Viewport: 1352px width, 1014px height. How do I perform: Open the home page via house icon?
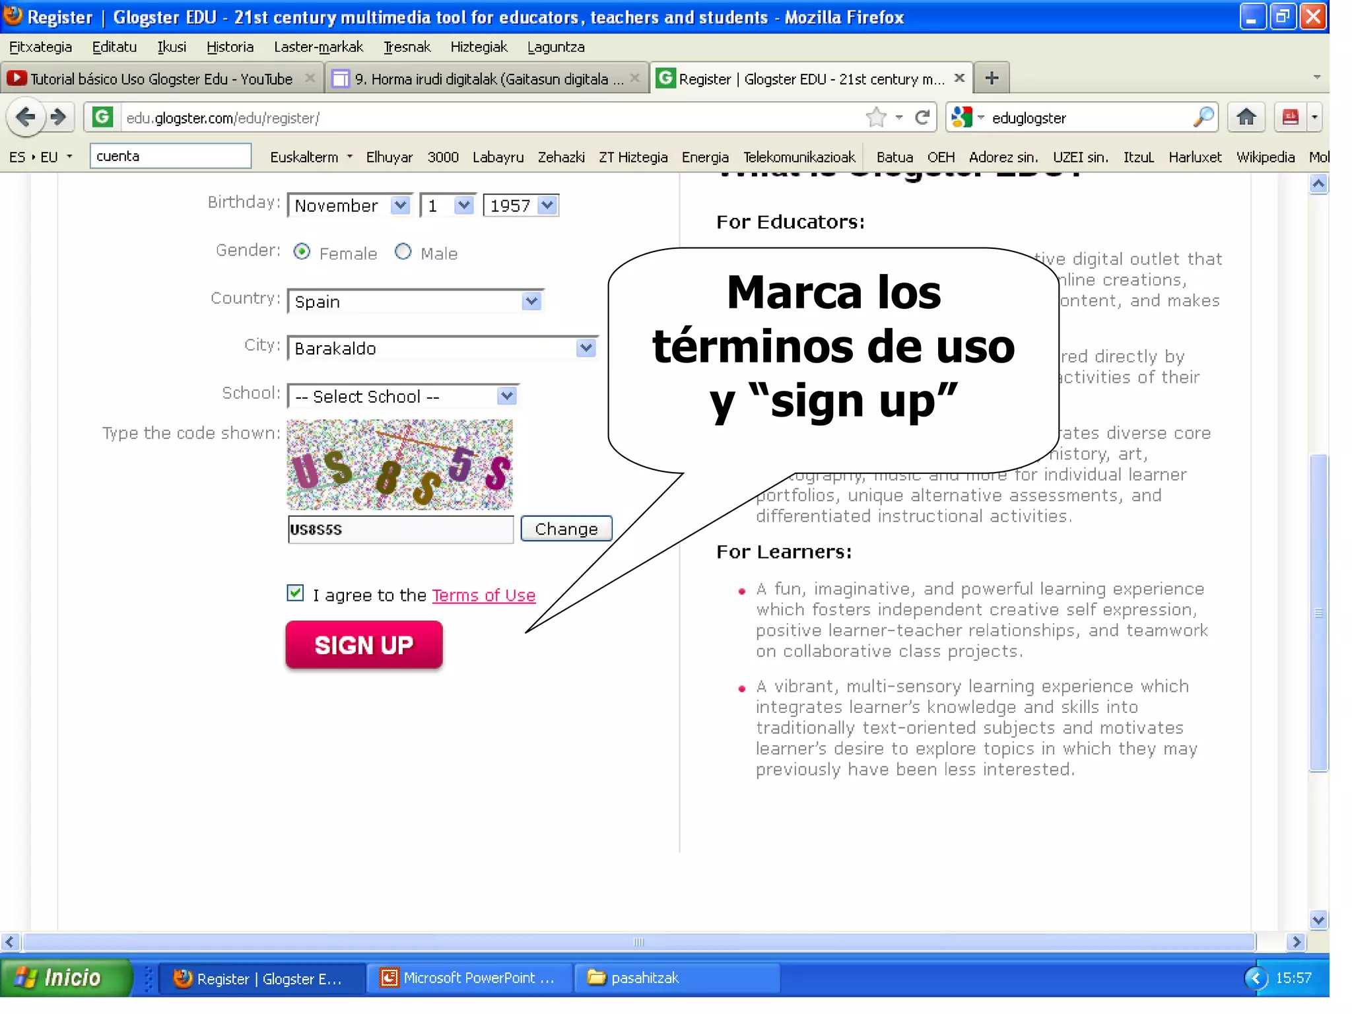[1246, 118]
